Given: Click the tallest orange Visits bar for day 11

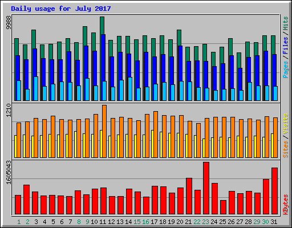Looking at the screenshot, I should pos(104,131).
